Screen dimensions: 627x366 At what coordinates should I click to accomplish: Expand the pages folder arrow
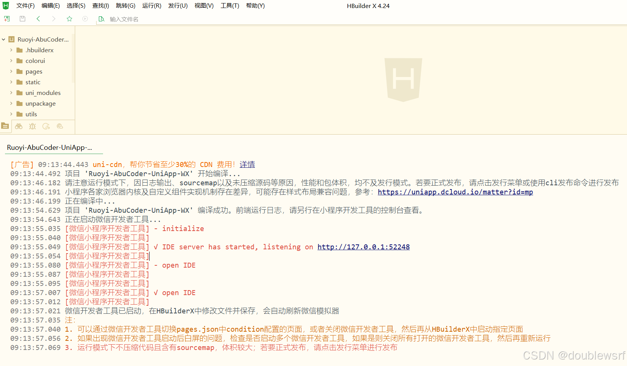(x=11, y=71)
